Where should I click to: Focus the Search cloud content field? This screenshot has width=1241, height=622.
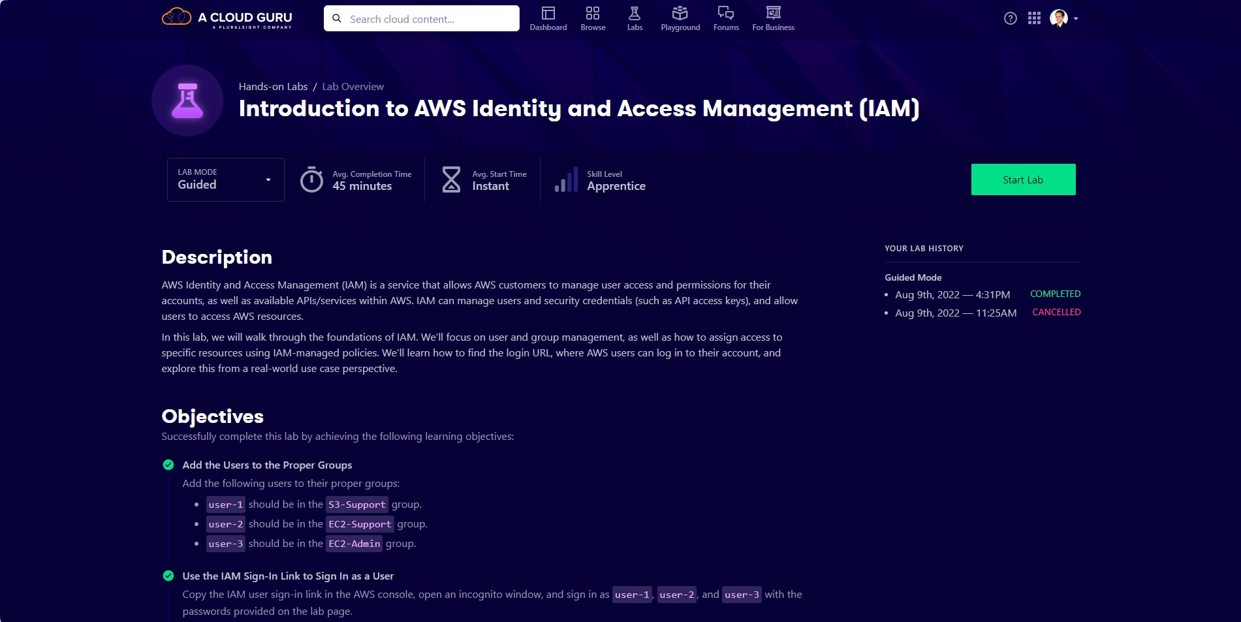422,18
